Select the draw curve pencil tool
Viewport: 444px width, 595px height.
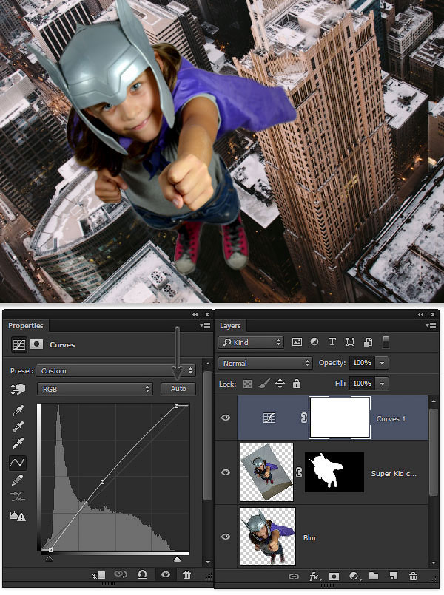18,480
